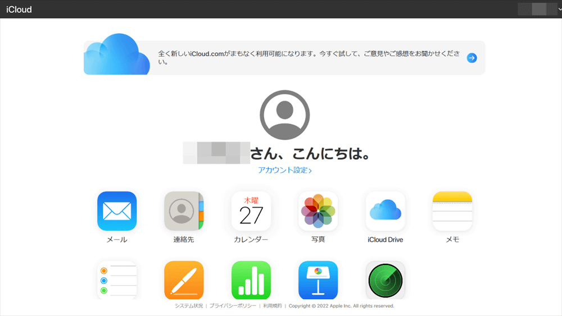Launch the Reminders list app icon
The height and width of the screenshot is (316, 562).
[117, 280]
